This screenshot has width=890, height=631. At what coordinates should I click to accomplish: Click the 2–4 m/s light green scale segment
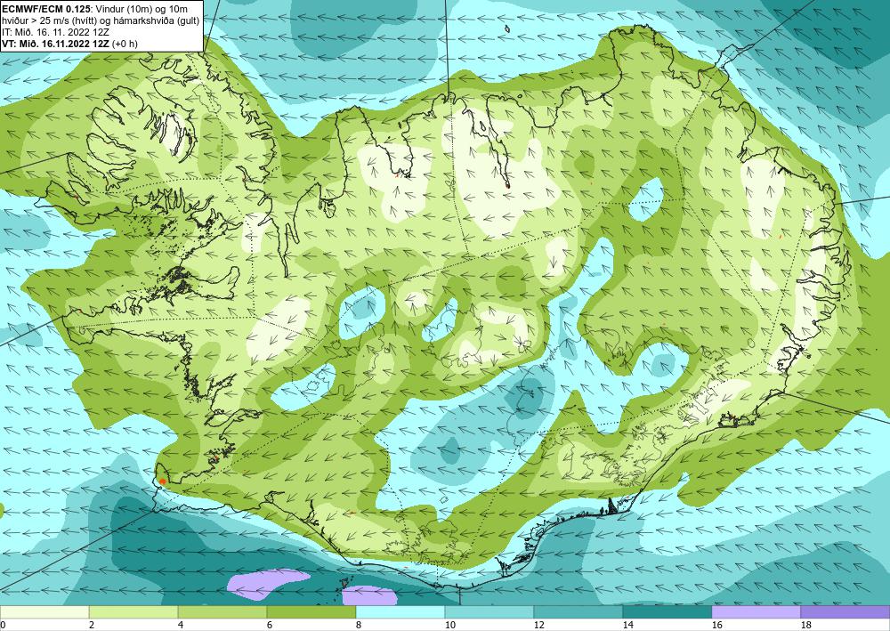(x=133, y=612)
